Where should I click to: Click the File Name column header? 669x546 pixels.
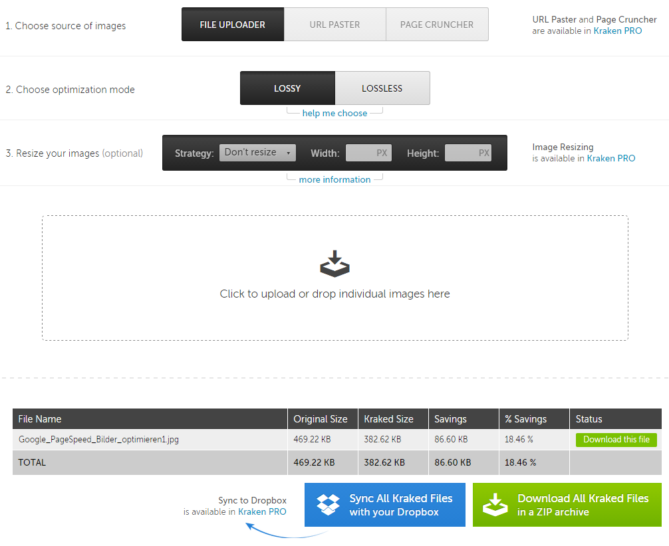click(150, 419)
